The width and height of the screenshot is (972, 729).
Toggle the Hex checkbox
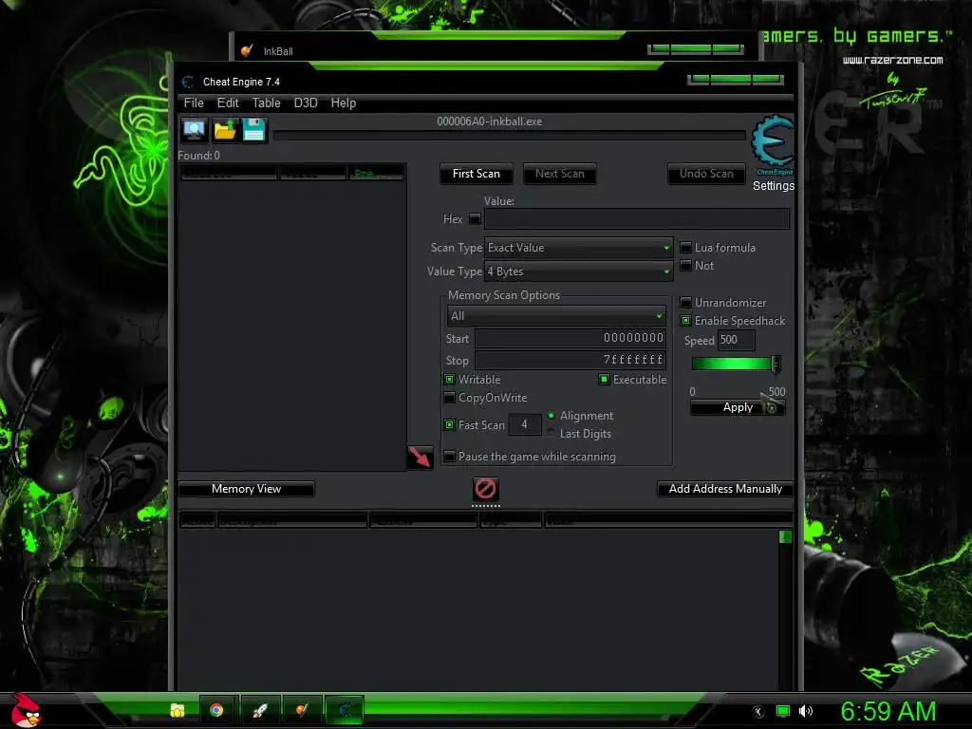click(x=475, y=219)
